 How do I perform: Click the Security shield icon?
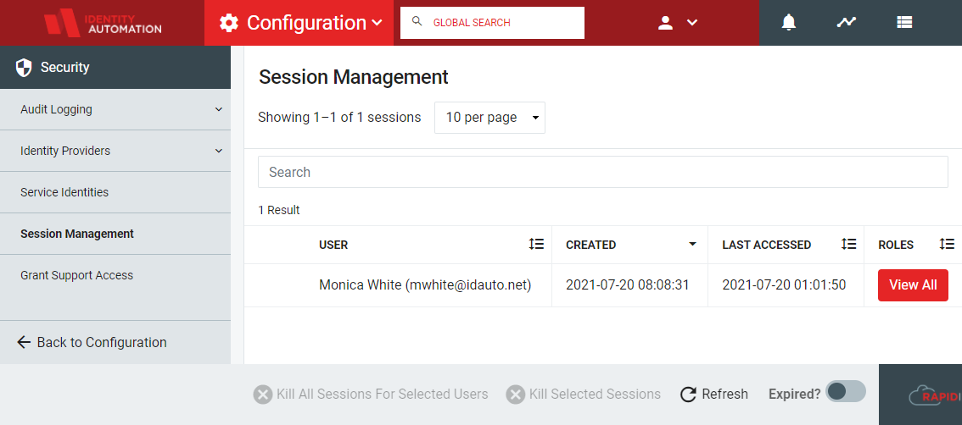(24, 68)
